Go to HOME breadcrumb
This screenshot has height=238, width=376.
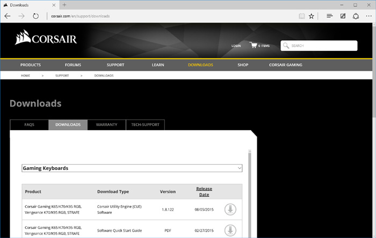coord(25,76)
